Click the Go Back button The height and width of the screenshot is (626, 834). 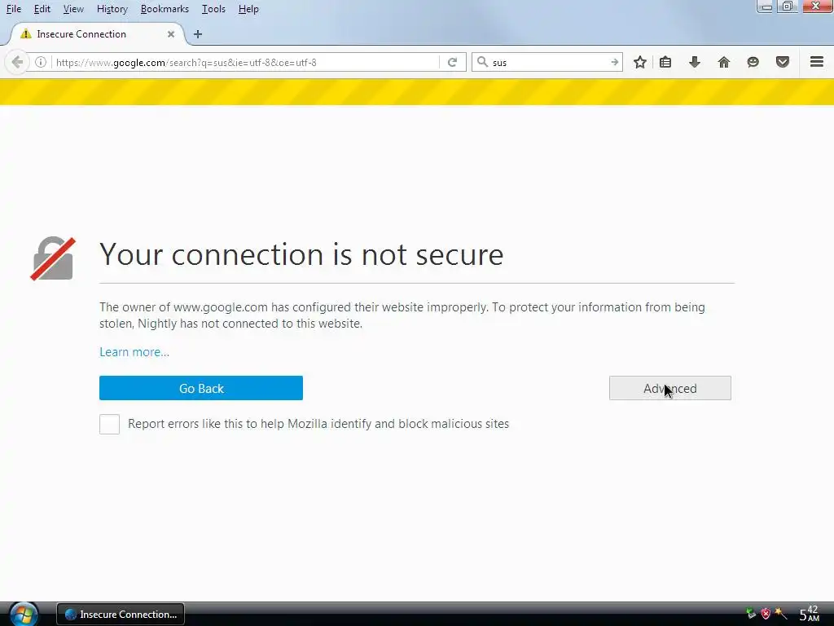pyautogui.click(x=201, y=388)
